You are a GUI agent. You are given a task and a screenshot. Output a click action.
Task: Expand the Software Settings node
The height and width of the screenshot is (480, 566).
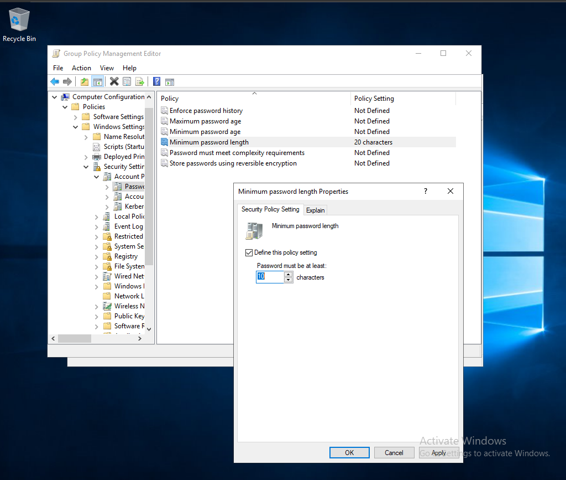[75, 117]
